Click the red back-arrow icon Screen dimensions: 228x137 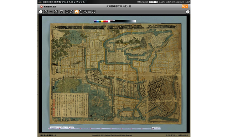pyautogui.click(x=41, y=7)
